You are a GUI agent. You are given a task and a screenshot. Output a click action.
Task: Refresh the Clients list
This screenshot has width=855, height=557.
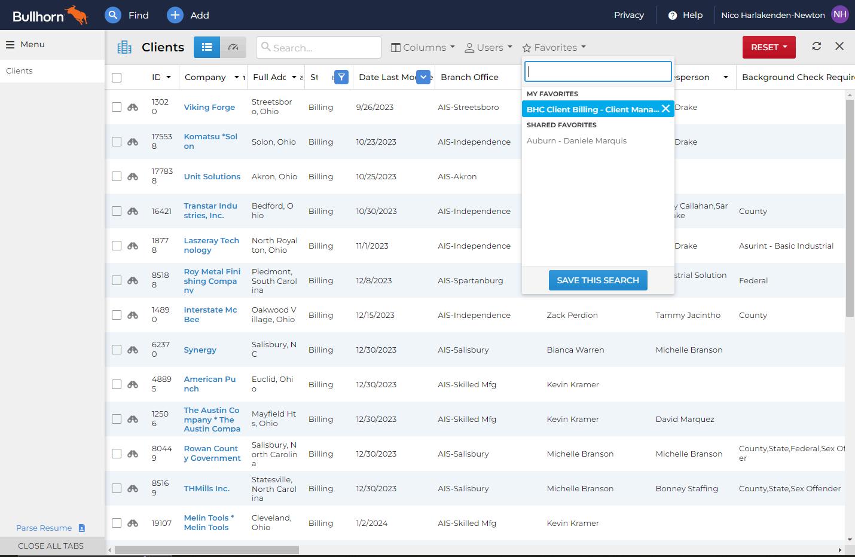[x=817, y=46]
